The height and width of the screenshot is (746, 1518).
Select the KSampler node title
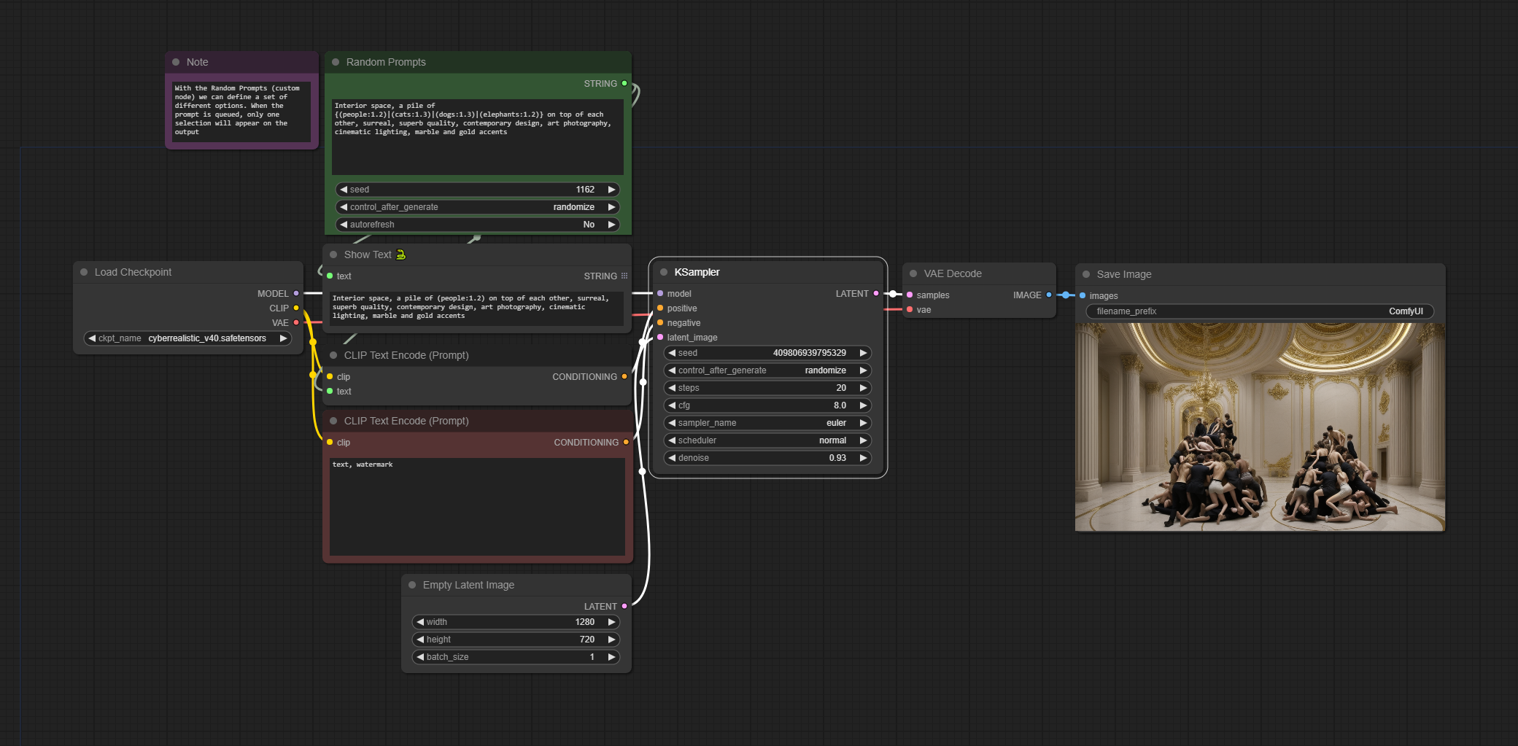coord(697,272)
